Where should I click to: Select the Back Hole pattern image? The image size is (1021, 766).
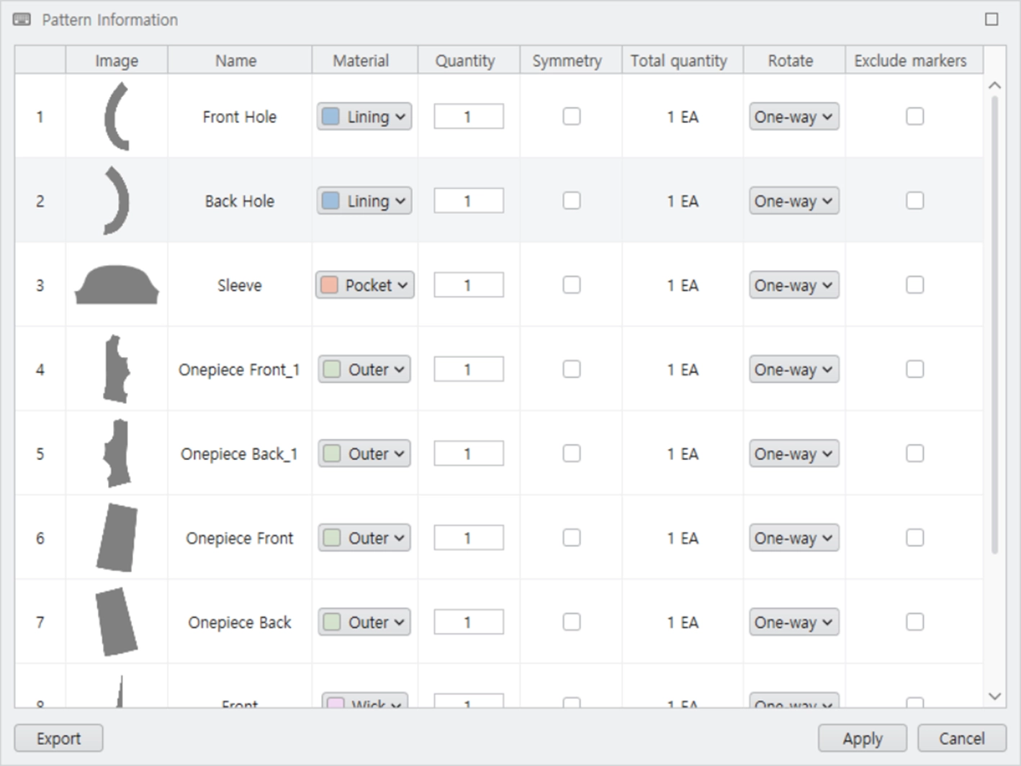point(117,201)
